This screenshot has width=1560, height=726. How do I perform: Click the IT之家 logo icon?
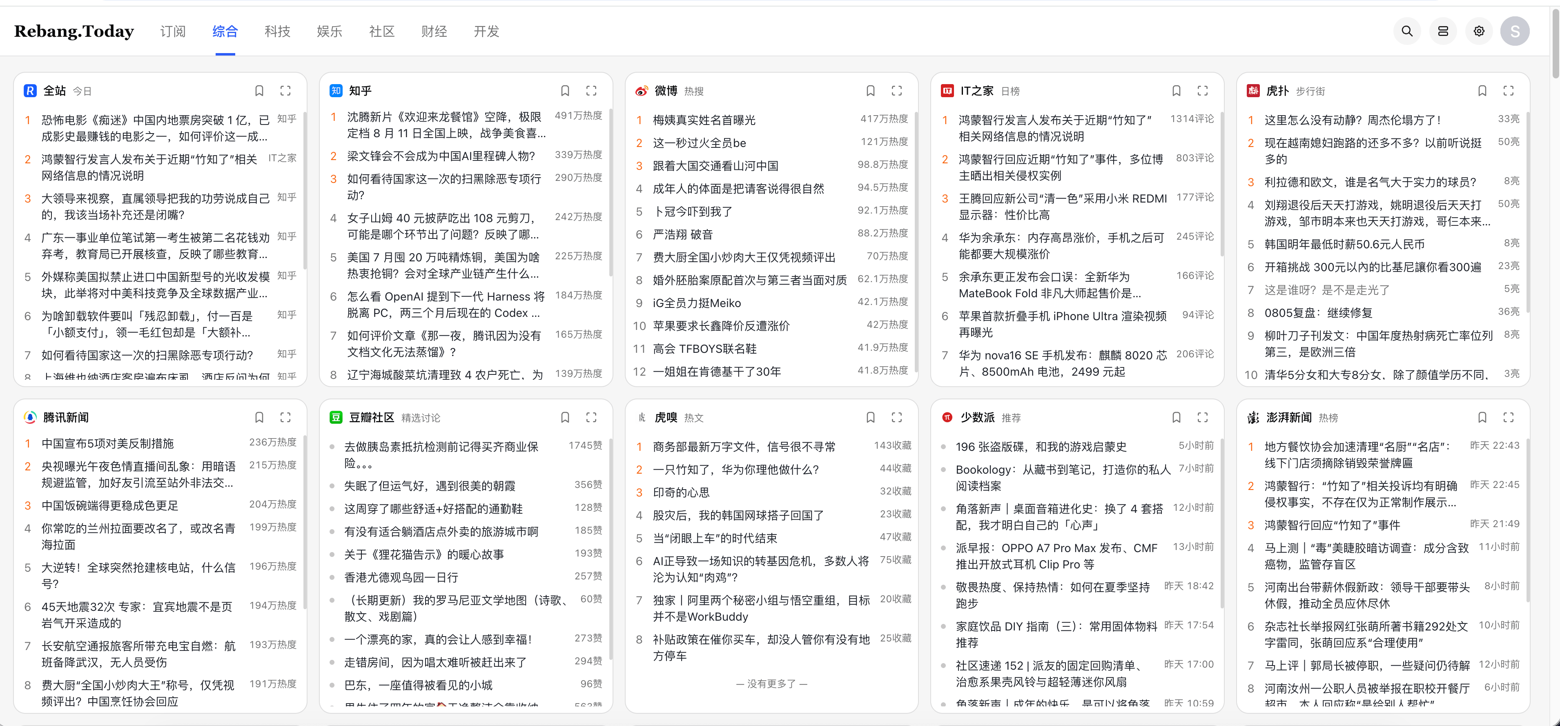pyautogui.click(x=947, y=91)
